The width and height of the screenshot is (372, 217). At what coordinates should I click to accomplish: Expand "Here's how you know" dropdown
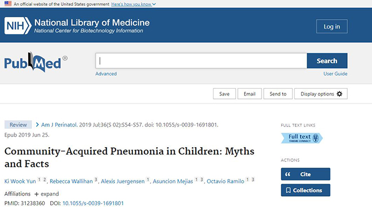134,4
